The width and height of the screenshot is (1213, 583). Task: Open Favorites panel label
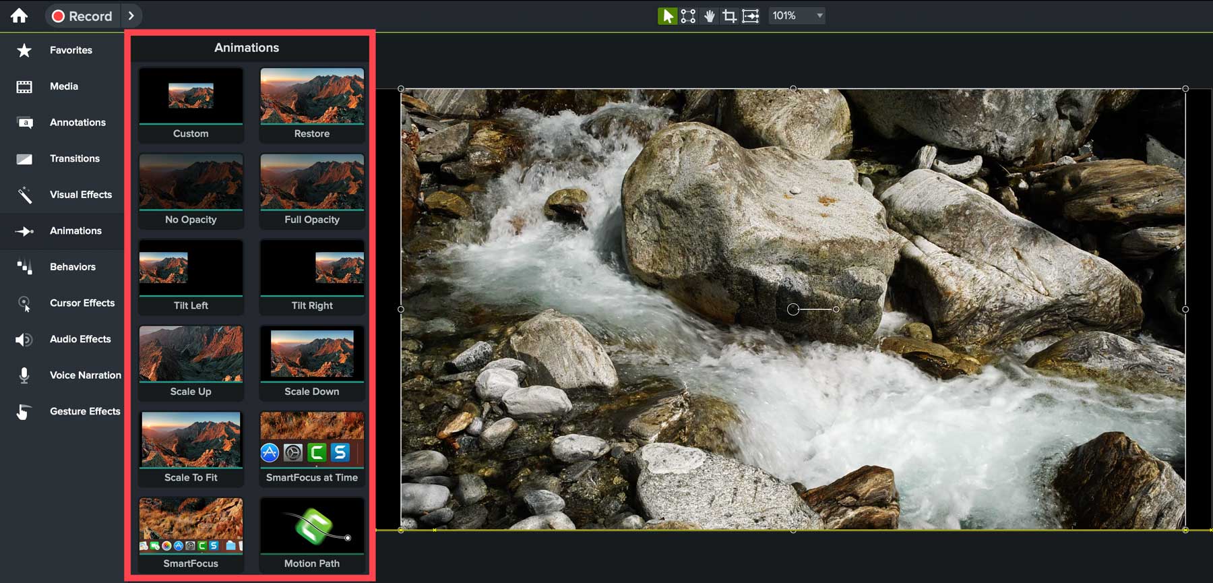(x=71, y=50)
